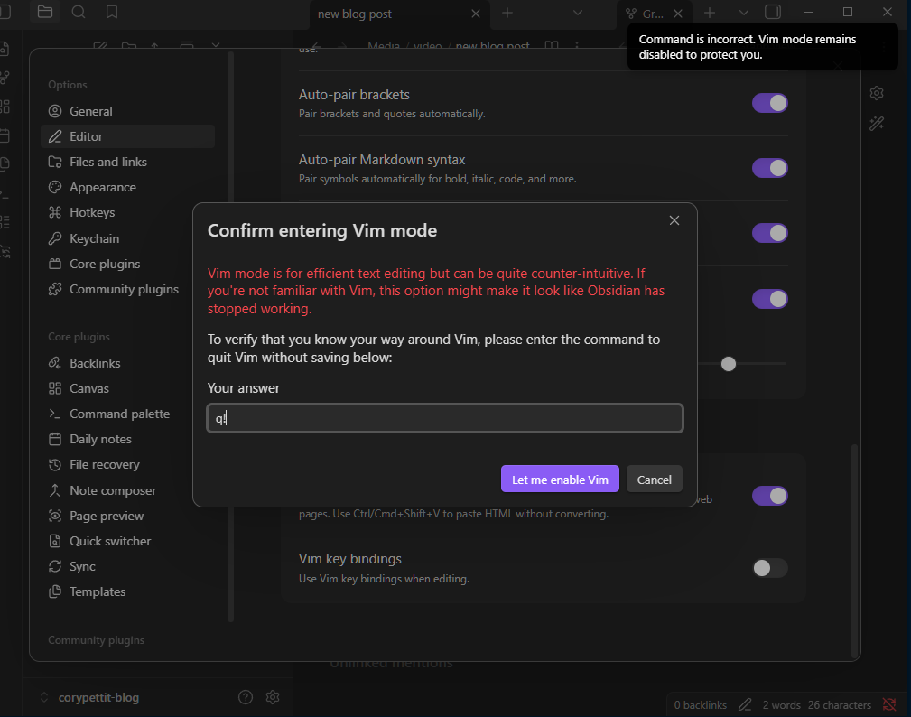Open Hotkeys settings
This screenshot has height=717, width=911.
pyautogui.click(x=128, y=212)
